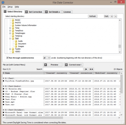
Task: Switch to the Set Details tab
Action: coord(53,12)
